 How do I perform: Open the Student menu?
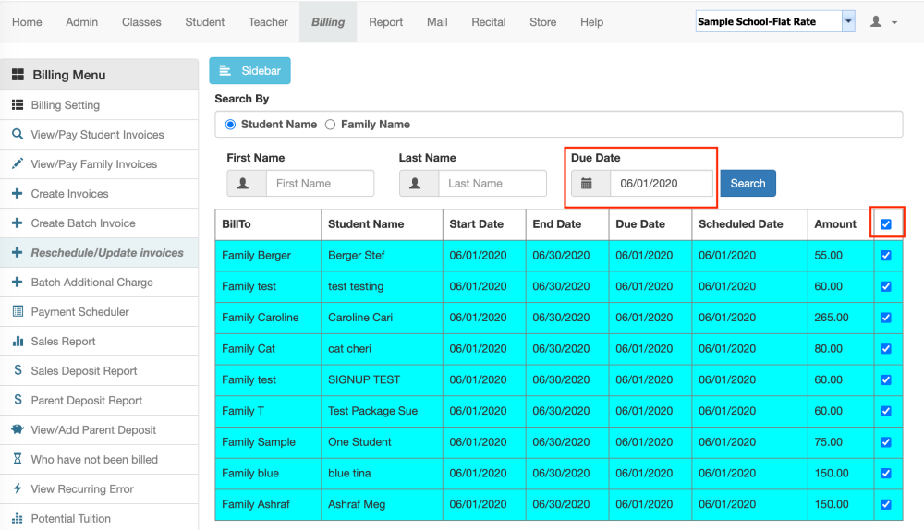pyautogui.click(x=204, y=22)
